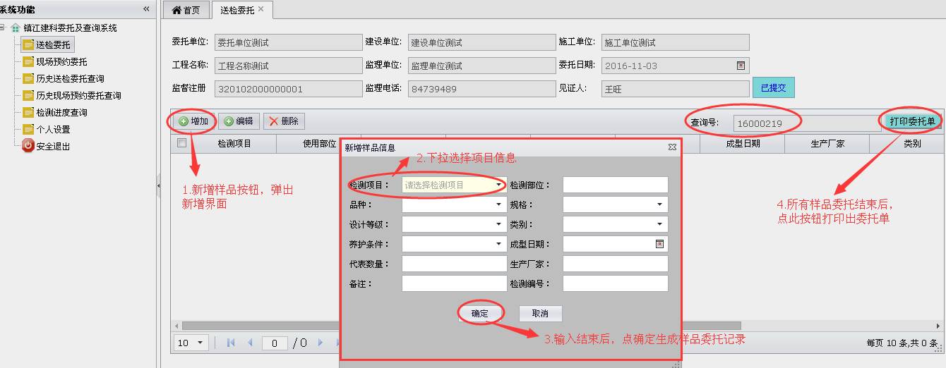The image size is (946, 368).
Task: Switch to the 首页 tab
Action: pyautogui.click(x=186, y=10)
